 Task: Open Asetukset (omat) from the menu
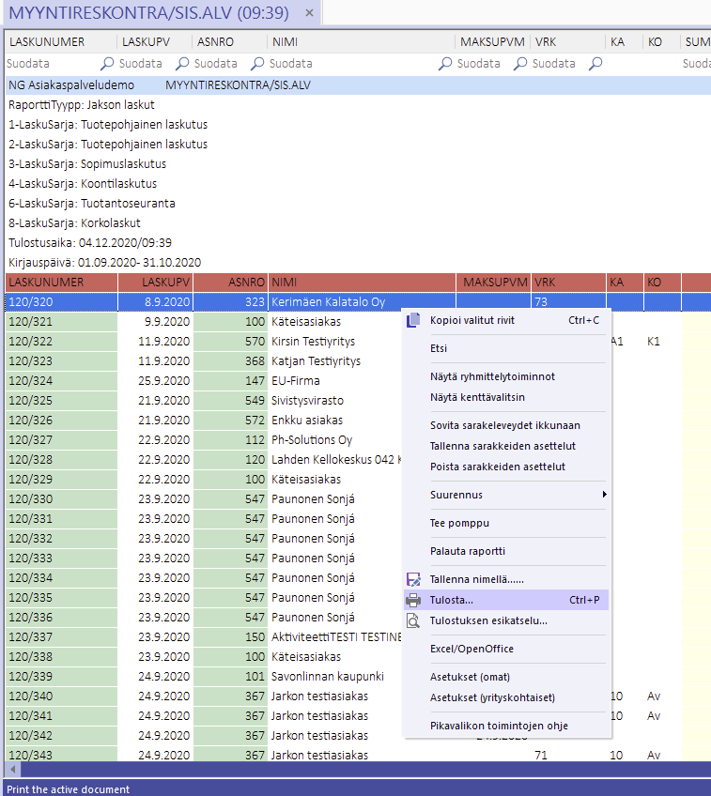tap(470, 677)
